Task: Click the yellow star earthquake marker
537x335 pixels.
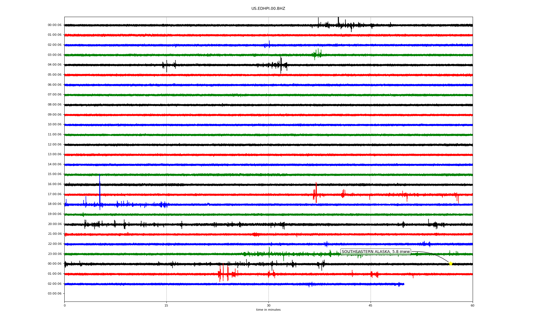Action: pyautogui.click(x=450, y=264)
